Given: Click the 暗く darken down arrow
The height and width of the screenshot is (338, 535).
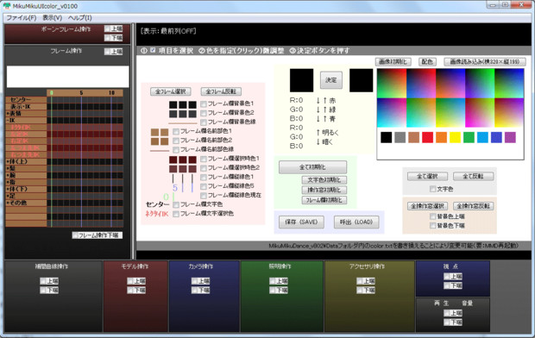Looking at the screenshot, I should (x=318, y=142).
